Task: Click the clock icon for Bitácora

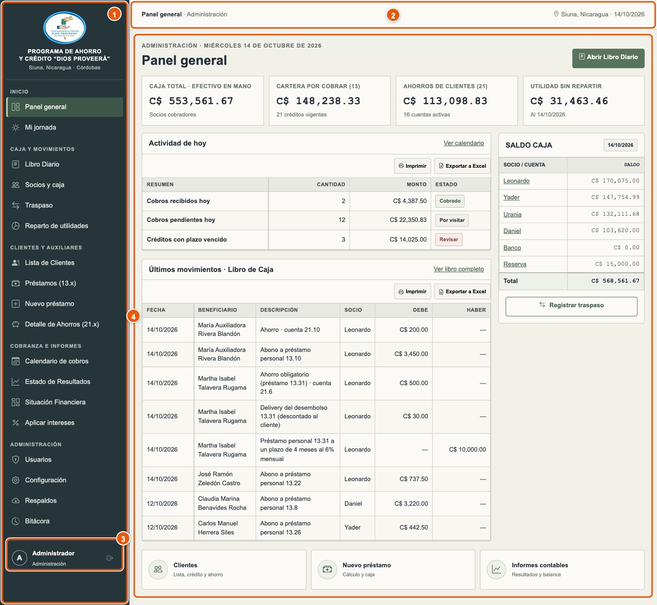Action: click(x=16, y=521)
